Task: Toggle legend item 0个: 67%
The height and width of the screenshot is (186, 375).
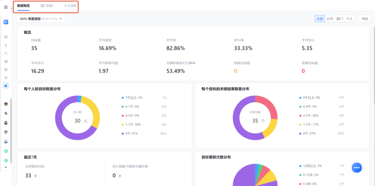Action: coord(130,133)
